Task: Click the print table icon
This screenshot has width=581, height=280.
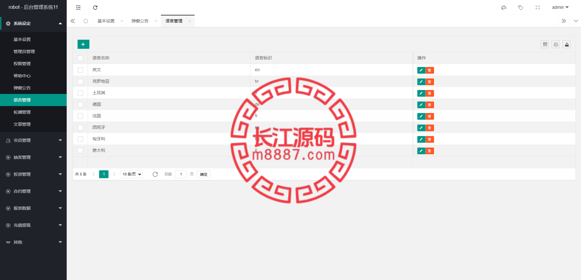Action: [556, 44]
